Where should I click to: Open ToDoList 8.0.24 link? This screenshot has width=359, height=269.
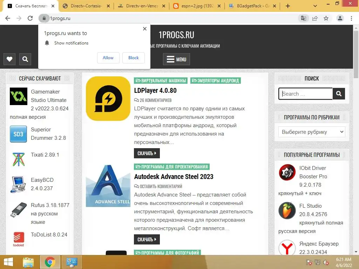click(49, 235)
